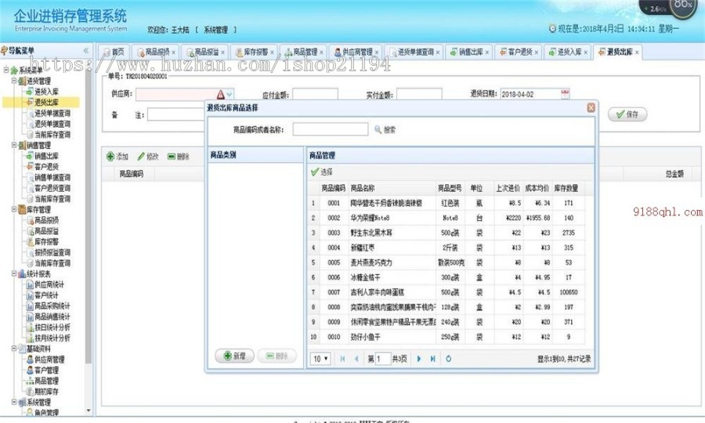
Task: Select product row 华为荣耀Note8
Action: pyautogui.click(x=446, y=218)
